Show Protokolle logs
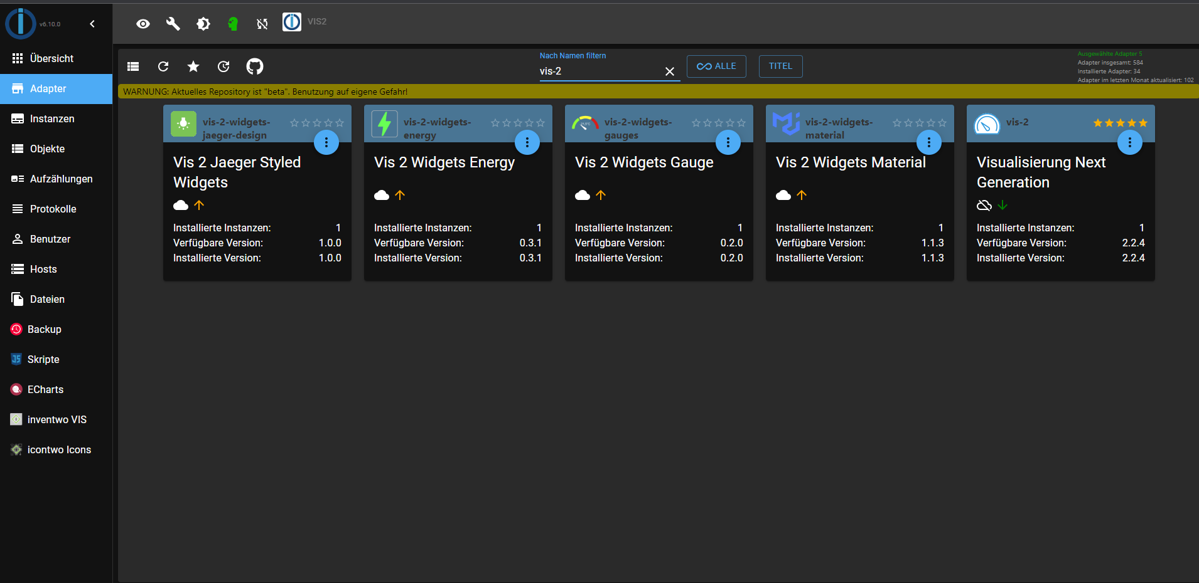Image resolution: width=1199 pixels, height=583 pixels. [56, 209]
